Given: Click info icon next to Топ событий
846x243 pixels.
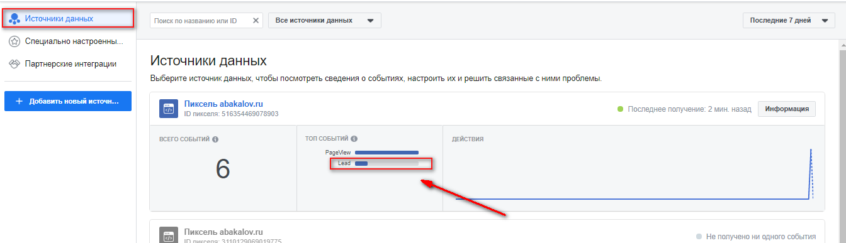Looking at the screenshot, I should pos(354,139).
